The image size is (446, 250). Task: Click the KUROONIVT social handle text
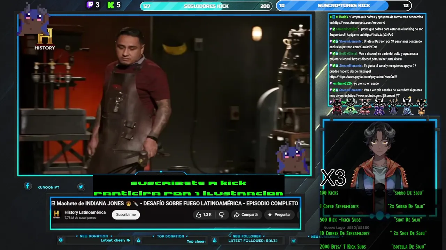pyautogui.click(x=48, y=187)
